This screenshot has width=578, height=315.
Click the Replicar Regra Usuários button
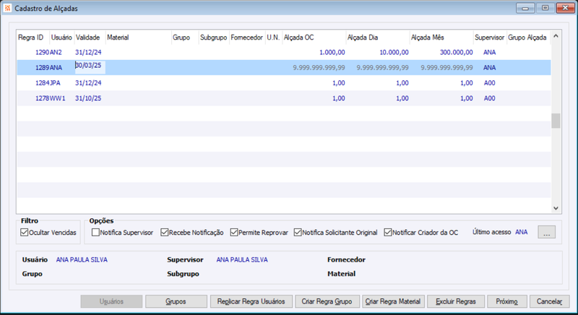(251, 301)
